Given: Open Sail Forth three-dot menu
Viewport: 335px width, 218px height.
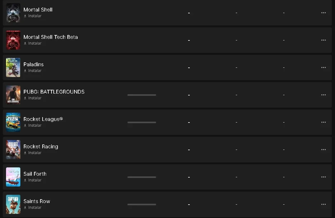Looking at the screenshot, I should coord(324,177).
